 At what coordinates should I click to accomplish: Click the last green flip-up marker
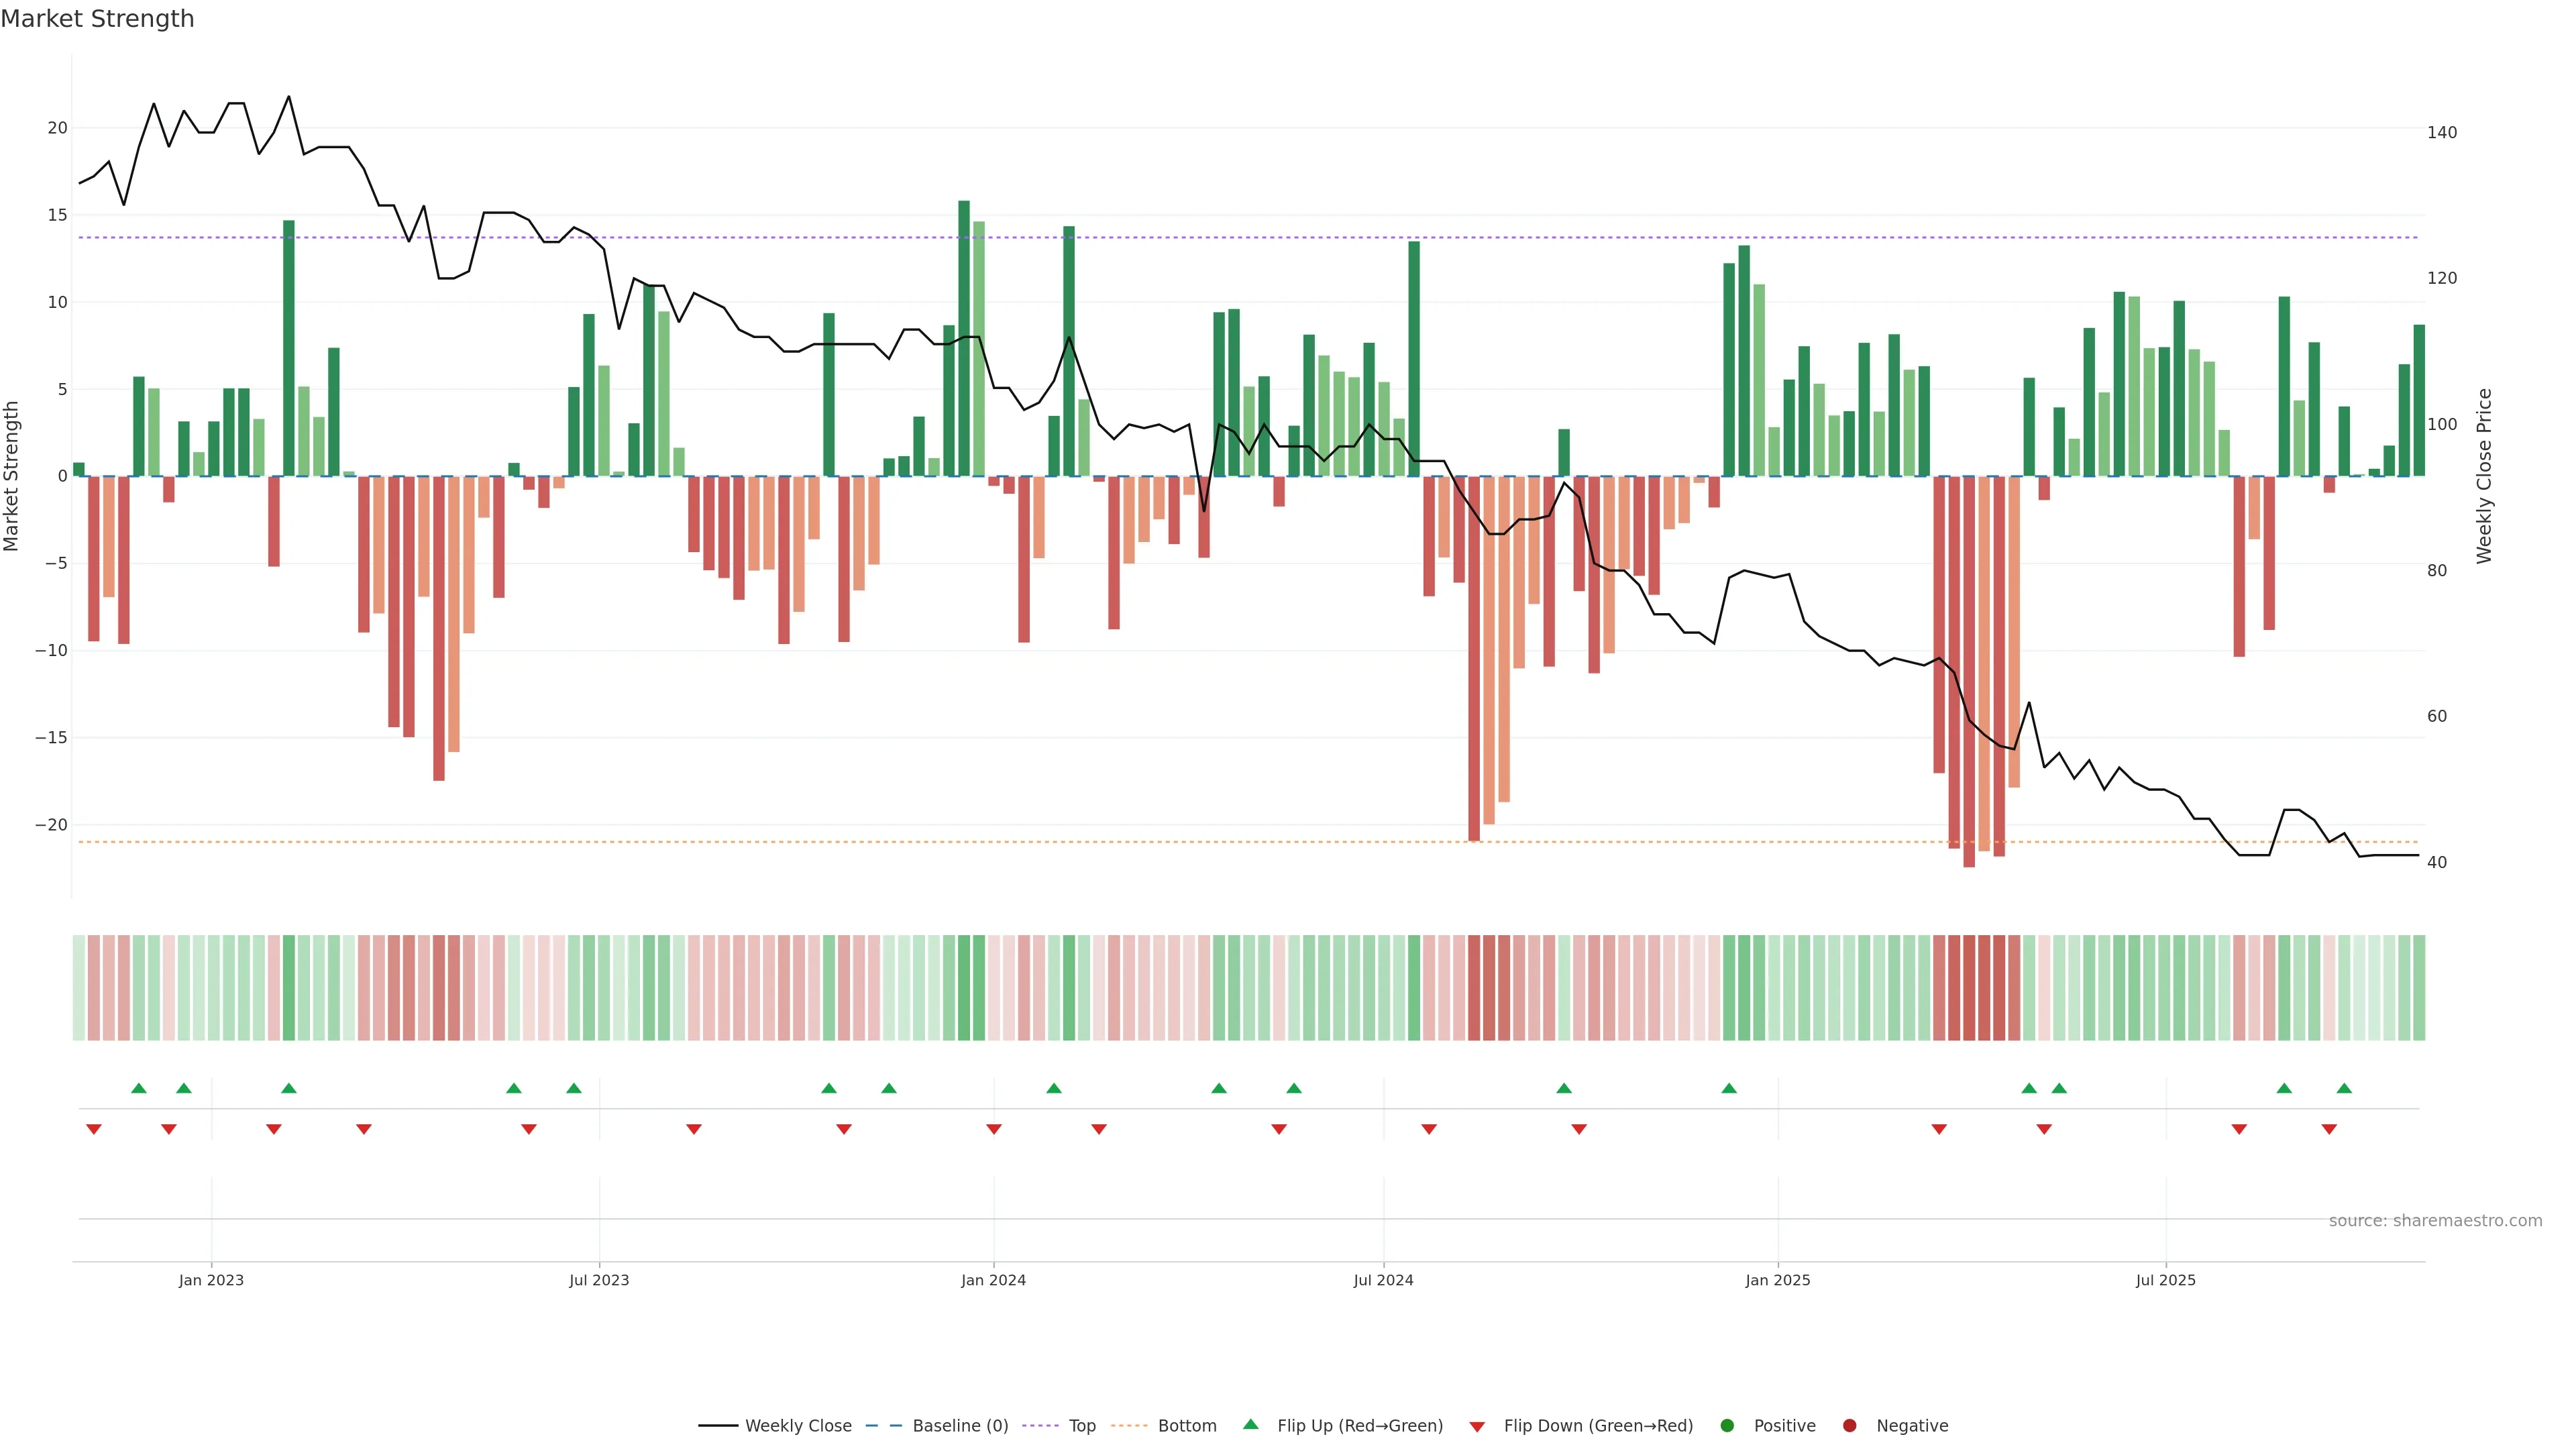tap(2344, 1088)
